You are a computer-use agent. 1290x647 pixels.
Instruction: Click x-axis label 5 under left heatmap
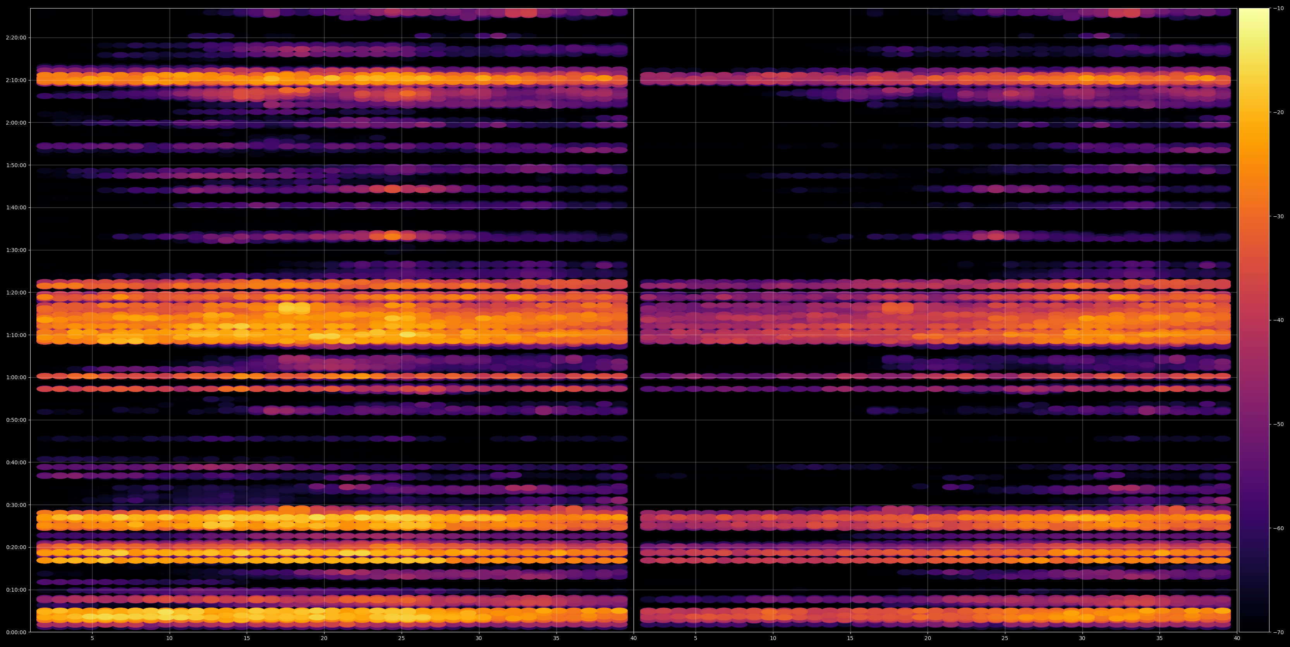click(x=92, y=638)
